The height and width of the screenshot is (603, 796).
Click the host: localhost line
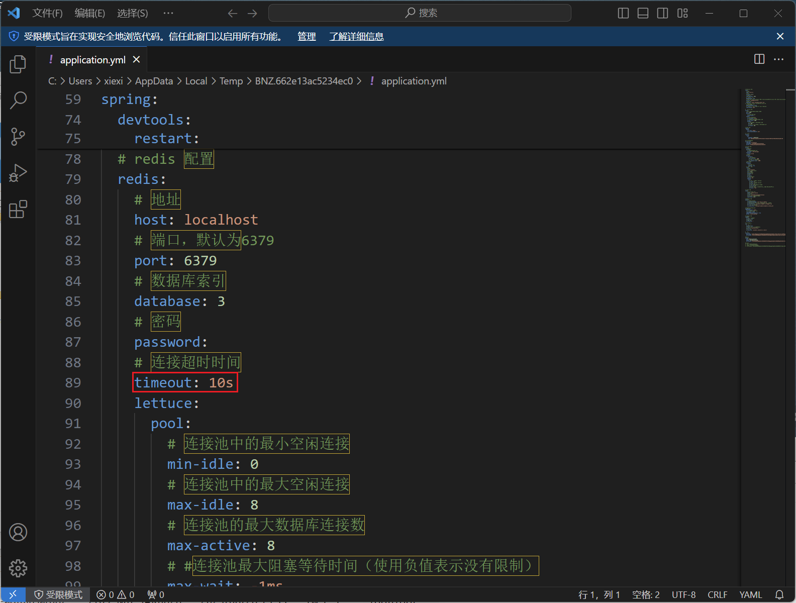click(196, 220)
